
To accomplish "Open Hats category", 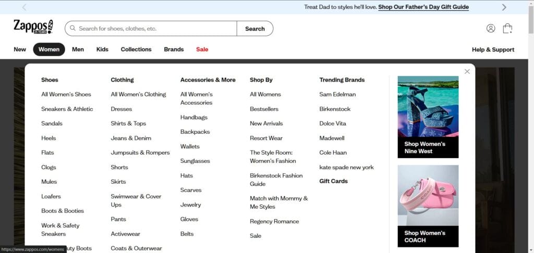I will tap(186, 175).
